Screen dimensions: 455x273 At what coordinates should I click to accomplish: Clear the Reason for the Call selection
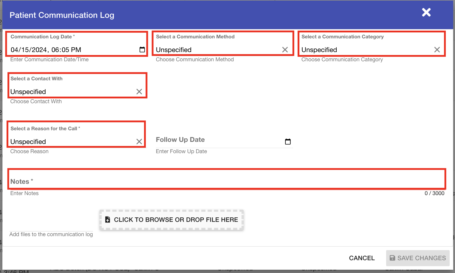point(139,142)
